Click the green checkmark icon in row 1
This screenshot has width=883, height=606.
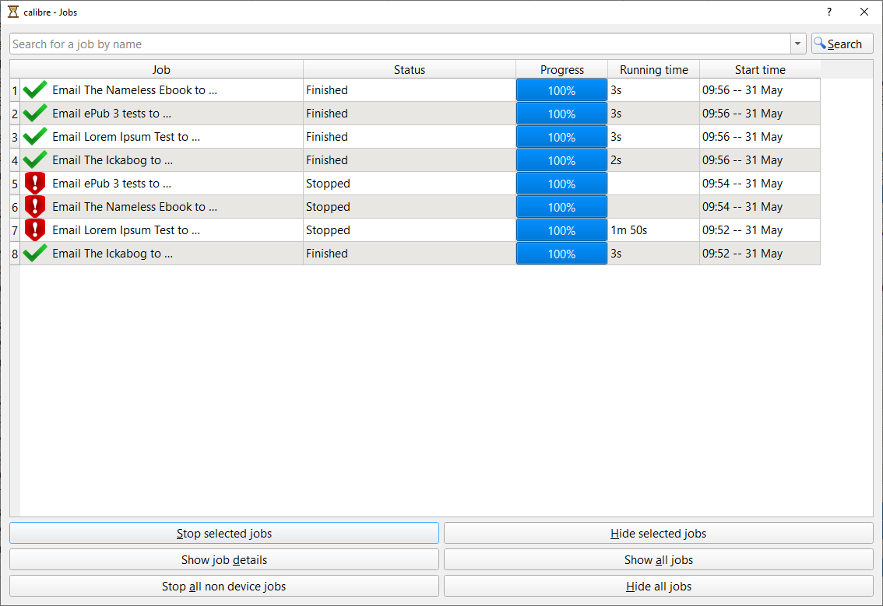coord(35,90)
